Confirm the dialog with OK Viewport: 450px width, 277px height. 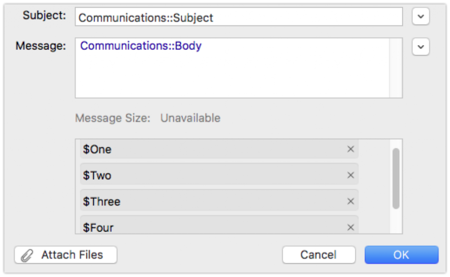[x=401, y=255]
